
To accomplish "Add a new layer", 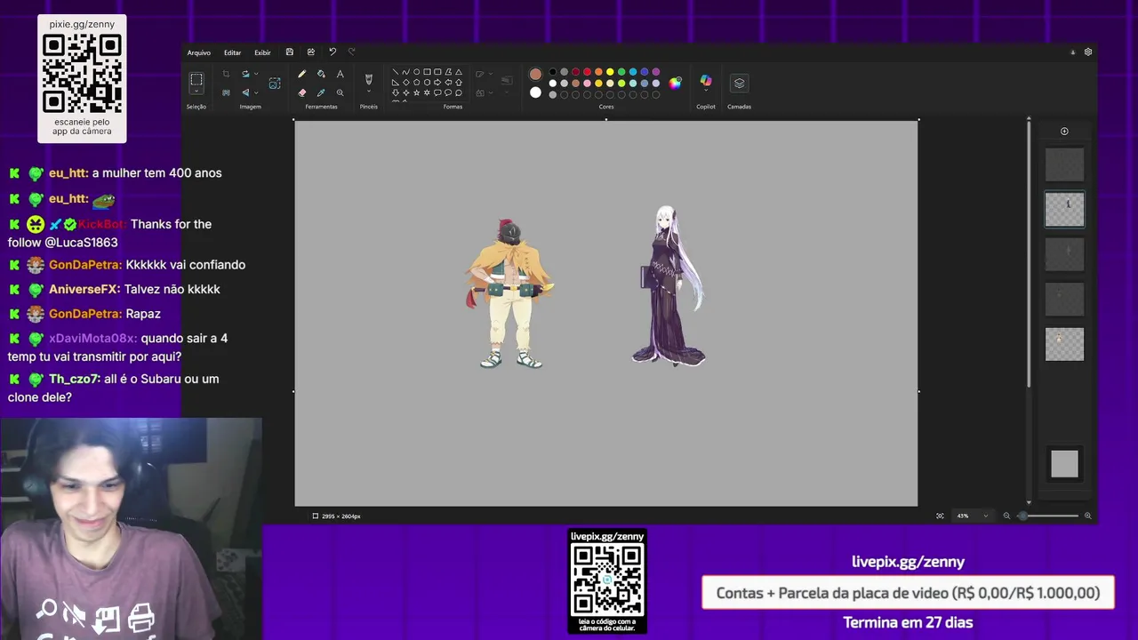I will [1064, 132].
